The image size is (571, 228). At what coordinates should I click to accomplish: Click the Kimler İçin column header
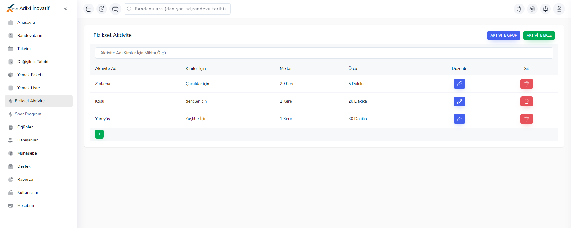point(196,69)
